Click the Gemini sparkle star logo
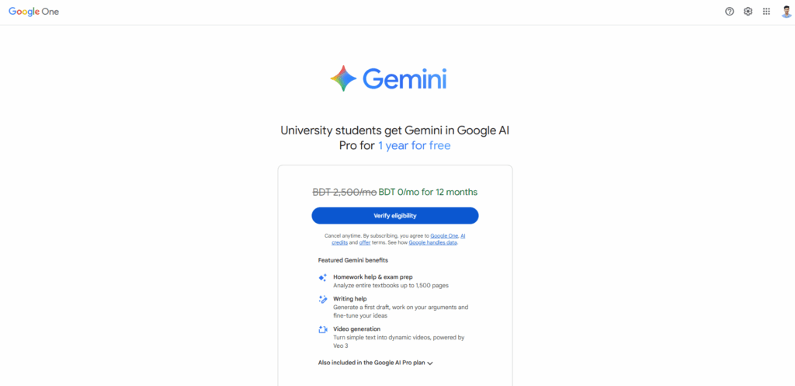The image size is (795, 386). click(x=343, y=79)
